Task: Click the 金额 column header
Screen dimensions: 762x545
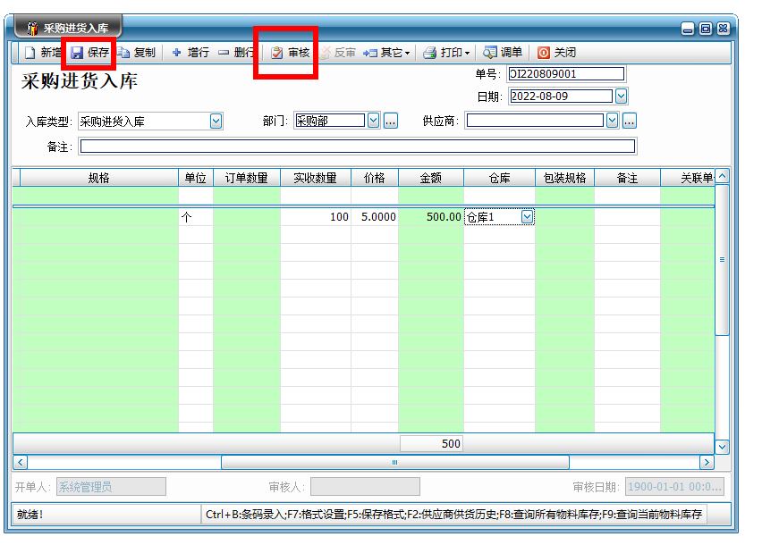Action: click(431, 178)
